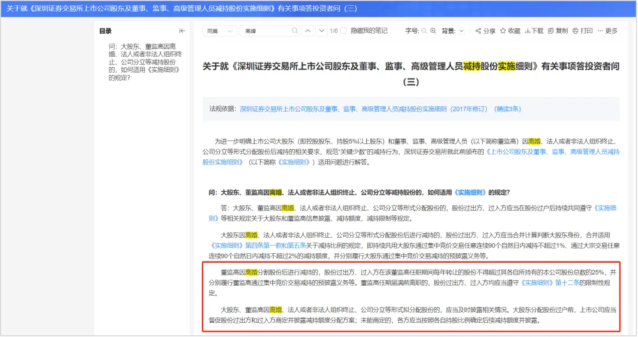Screen dimensions: 638x337
Task: Click 《实施细则》 link in the question heading
Action: pyautogui.click(x=470, y=192)
